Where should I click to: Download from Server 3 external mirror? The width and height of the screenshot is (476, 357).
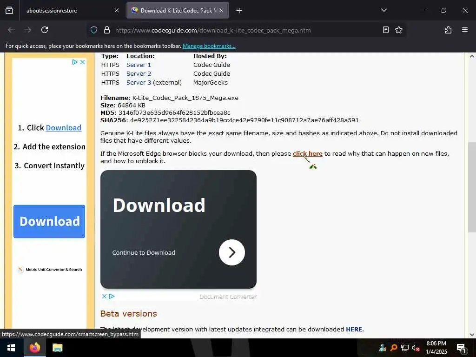139,83
